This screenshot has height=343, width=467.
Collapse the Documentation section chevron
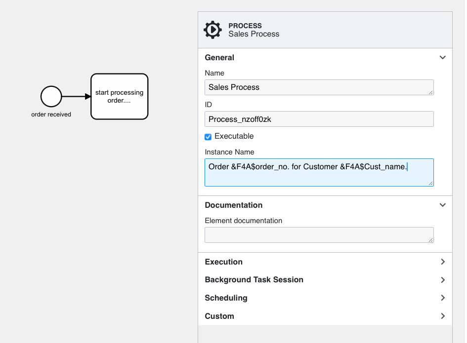pyautogui.click(x=443, y=205)
